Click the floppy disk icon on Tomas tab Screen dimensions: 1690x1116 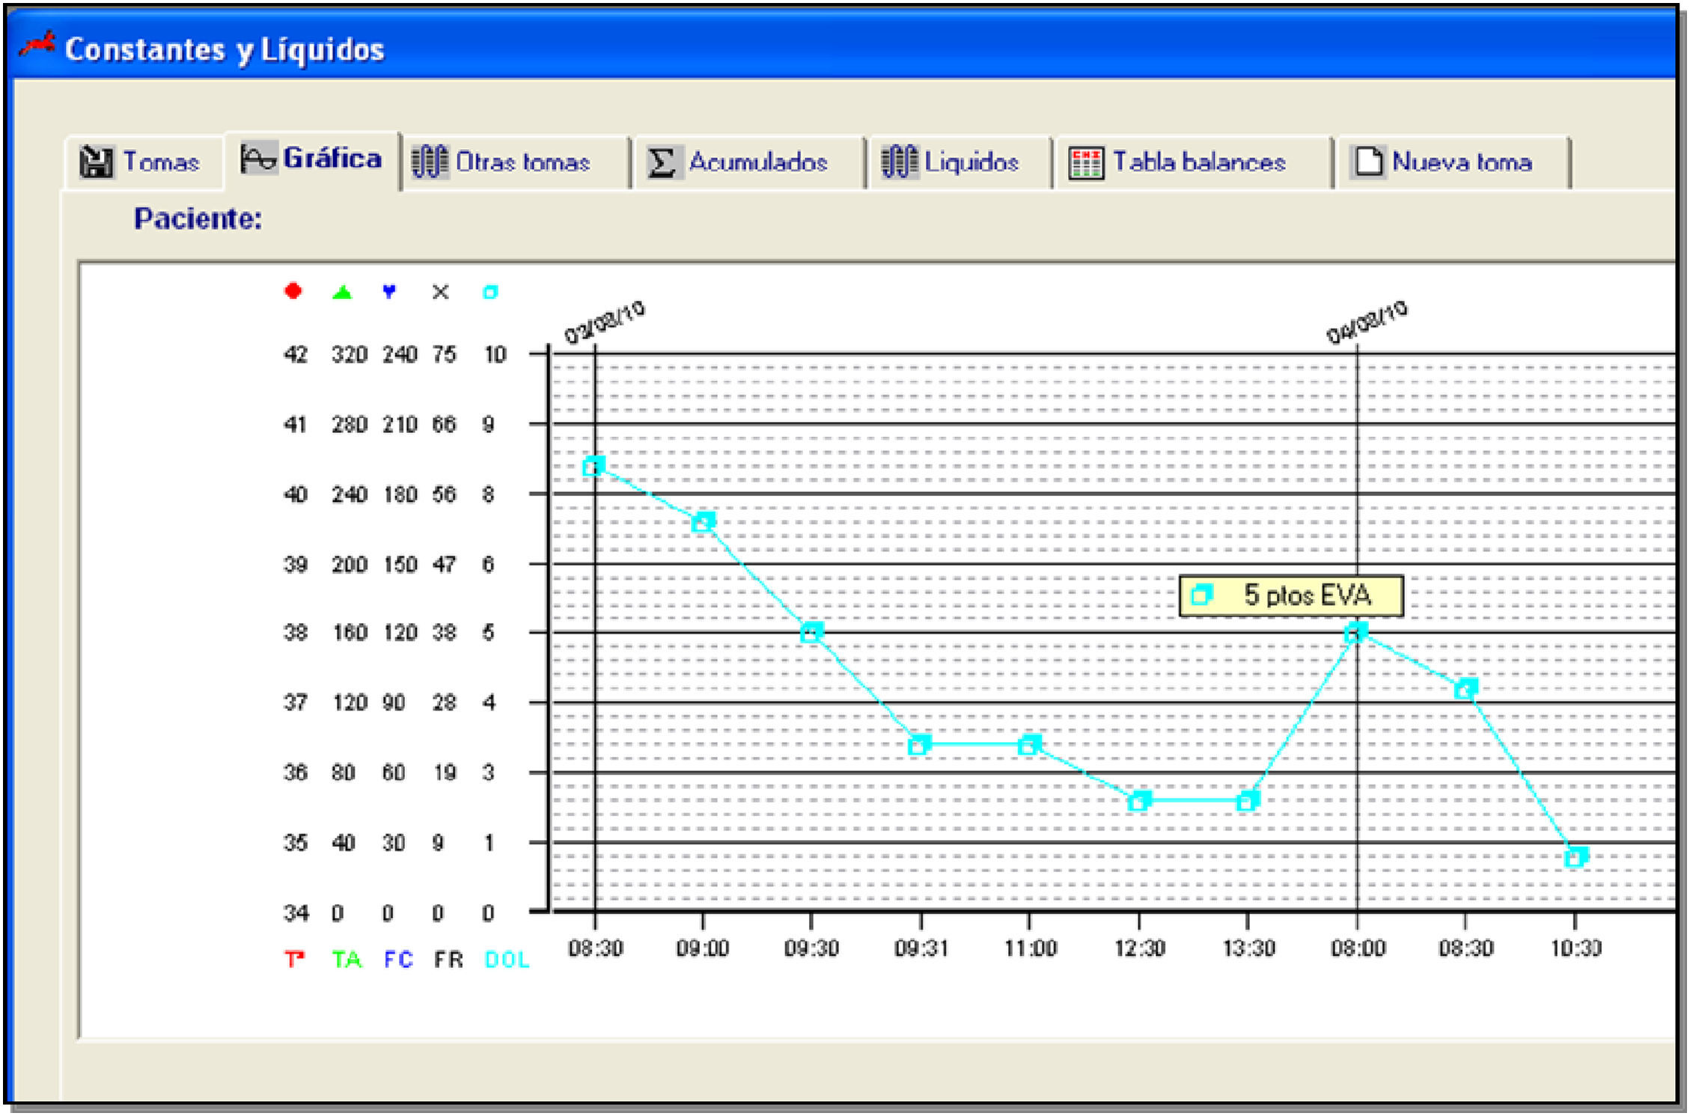tap(96, 161)
